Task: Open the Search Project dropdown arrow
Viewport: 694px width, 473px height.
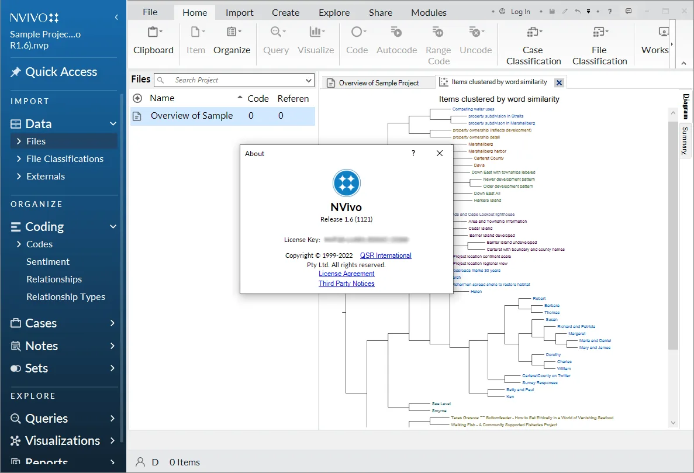Action: pyautogui.click(x=309, y=80)
